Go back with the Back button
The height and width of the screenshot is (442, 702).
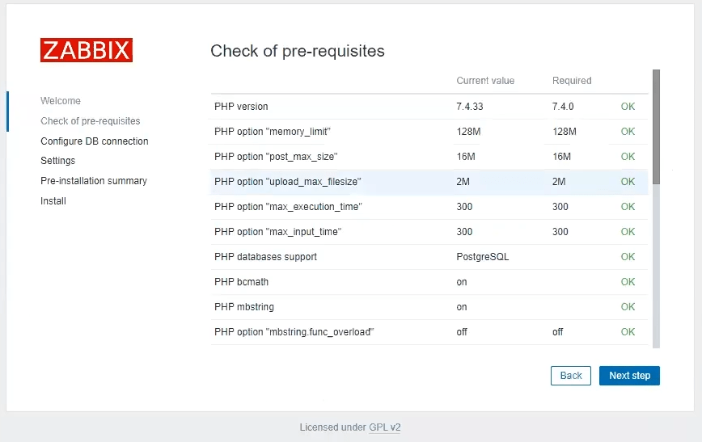tap(571, 376)
